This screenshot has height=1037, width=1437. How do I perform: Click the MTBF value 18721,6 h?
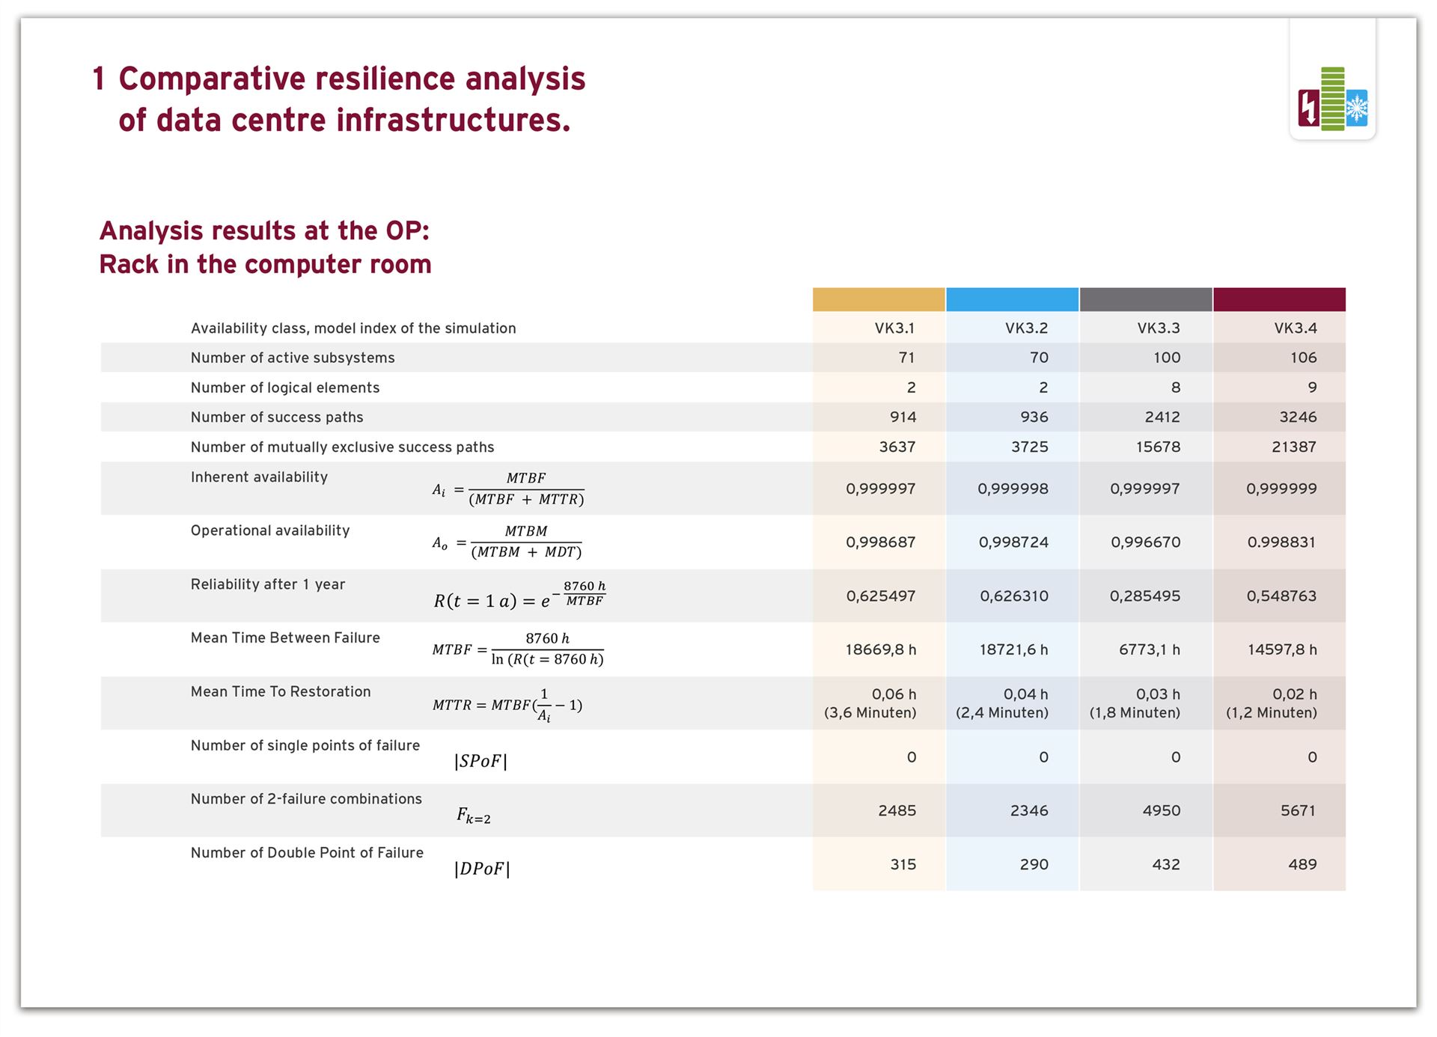1014,649
